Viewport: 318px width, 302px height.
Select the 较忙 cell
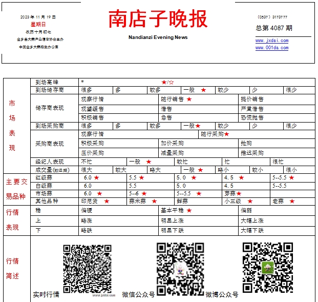click(x=198, y=162)
